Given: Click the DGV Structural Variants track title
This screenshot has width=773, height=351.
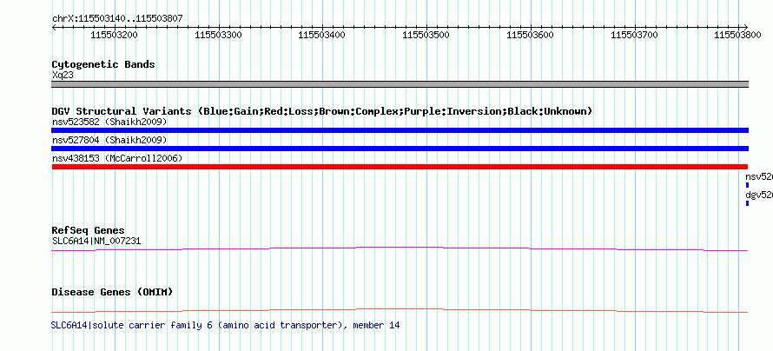Looking at the screenshot, I should (322, 111).
